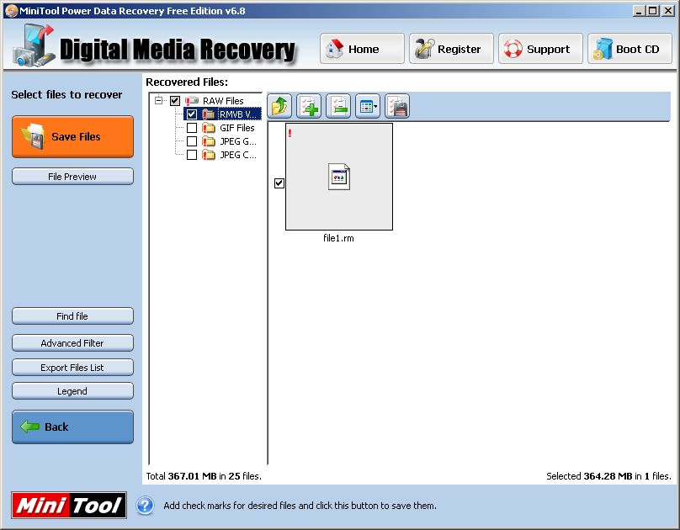The image size is (680, 530).
Task: Click the RAW Files drive icon
Action: pos(192,101)
